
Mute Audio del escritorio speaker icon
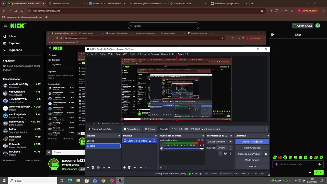pos(162,148)
